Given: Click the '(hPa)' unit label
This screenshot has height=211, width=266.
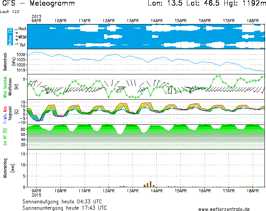Looking at the screenshot, I should (x=14, y=62).
